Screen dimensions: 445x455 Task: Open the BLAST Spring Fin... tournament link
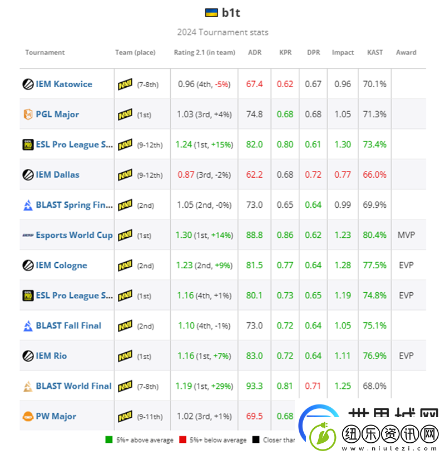(x=74, y=205)
